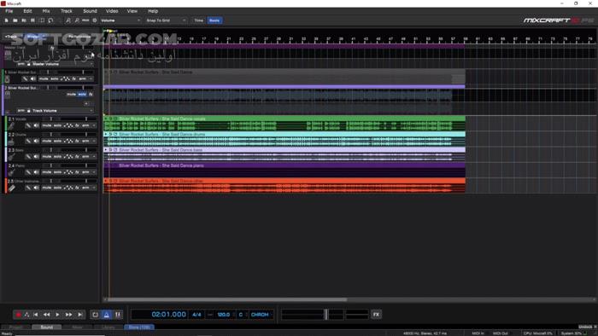The width and height of the screenshot is (598, 336).
Task: Open the Preferences gear icon in the toolbar
Action: pyautogui.click(x=95, y=20)
